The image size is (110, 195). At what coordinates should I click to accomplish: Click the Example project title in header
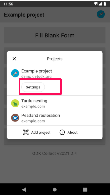24,15
